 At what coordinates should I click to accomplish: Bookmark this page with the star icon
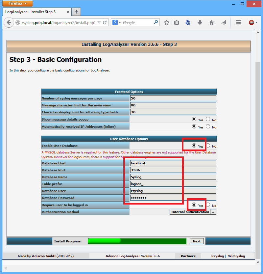coord(167,23)
